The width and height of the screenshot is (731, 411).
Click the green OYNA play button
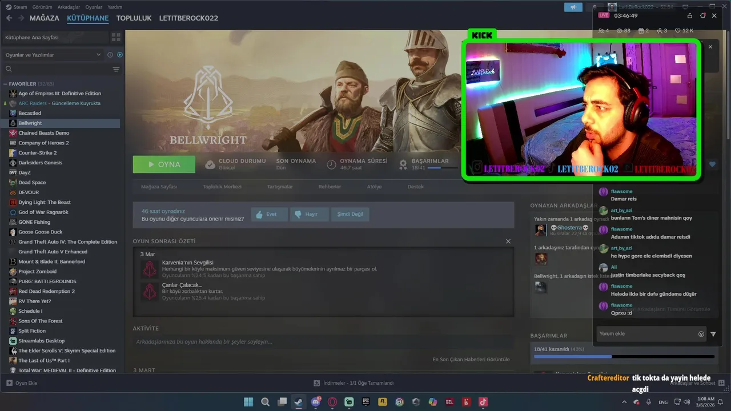(164, 164)
